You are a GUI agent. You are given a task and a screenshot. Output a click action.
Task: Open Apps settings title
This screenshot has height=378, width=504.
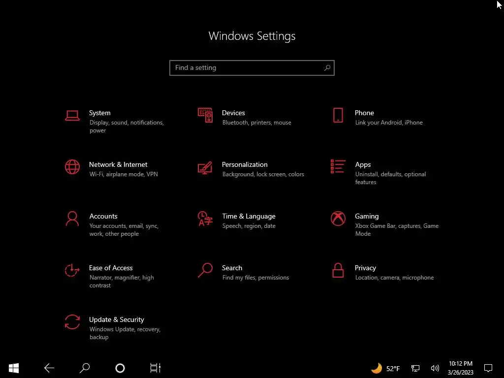363,164
